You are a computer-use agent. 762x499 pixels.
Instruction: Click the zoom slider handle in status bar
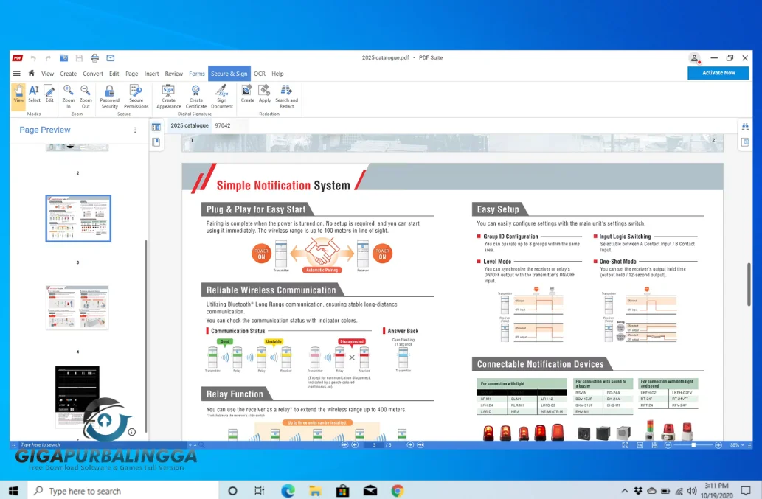[693, 445]
